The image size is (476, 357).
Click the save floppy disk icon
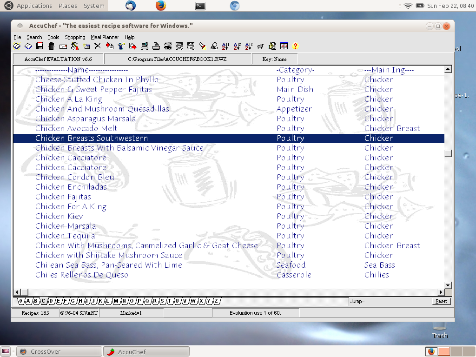(40, 46)
